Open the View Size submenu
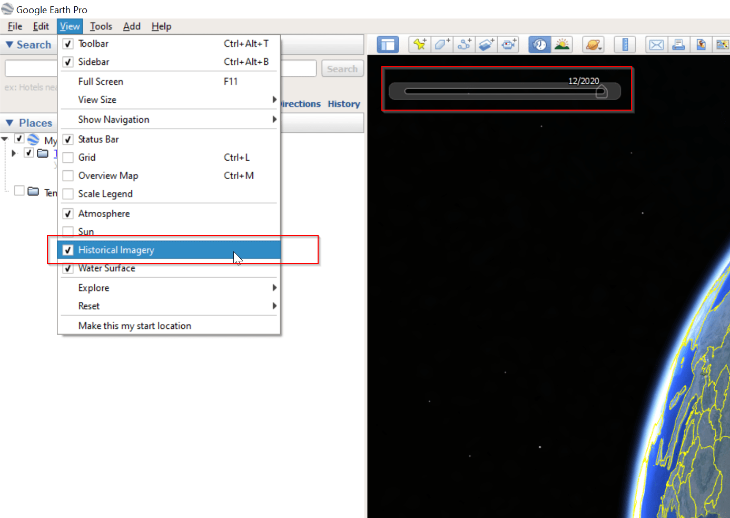 pyautogui.click(x=169, y=100)
